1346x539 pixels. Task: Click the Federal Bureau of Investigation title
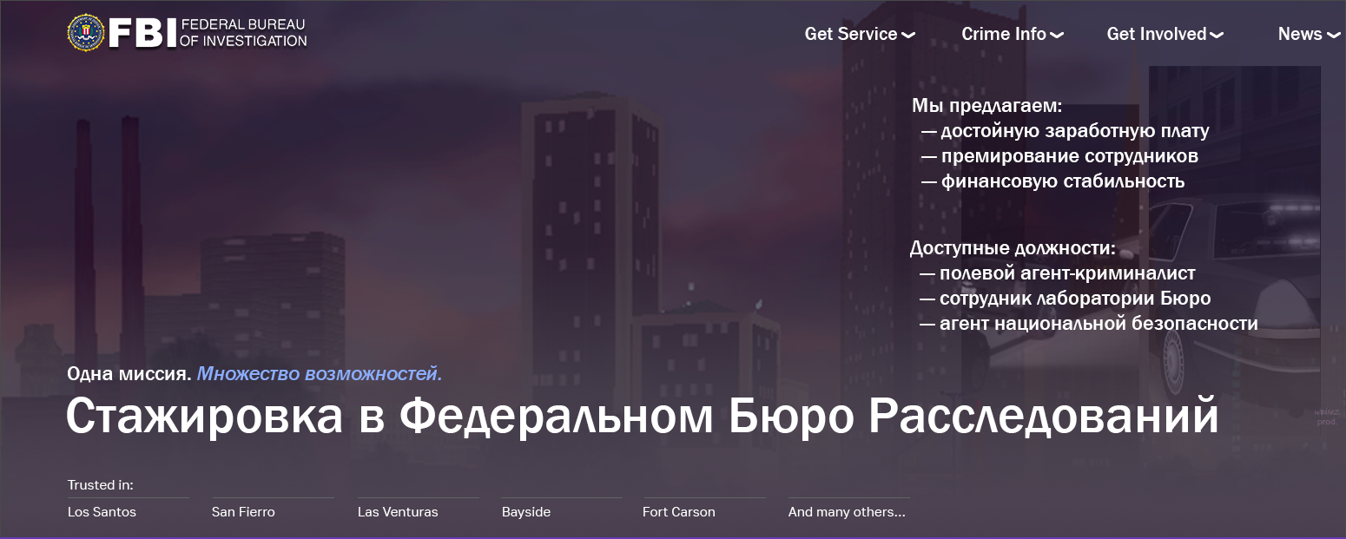[x=243, y=33]
